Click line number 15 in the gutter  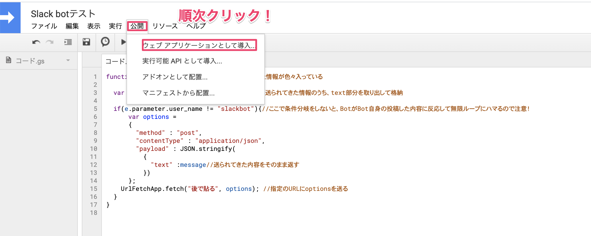[x=94, y=189]
